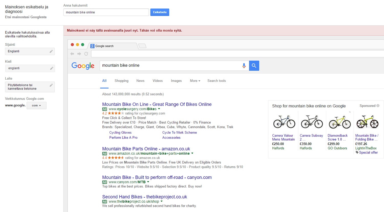The width and height of the screenshot is (384, 212).
Task: Open a new browser tab
Action: (x=142, y=46)
